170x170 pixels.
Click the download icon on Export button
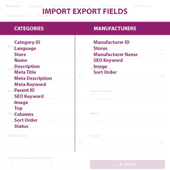tap(121, 164)
